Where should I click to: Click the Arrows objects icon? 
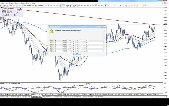146,6
